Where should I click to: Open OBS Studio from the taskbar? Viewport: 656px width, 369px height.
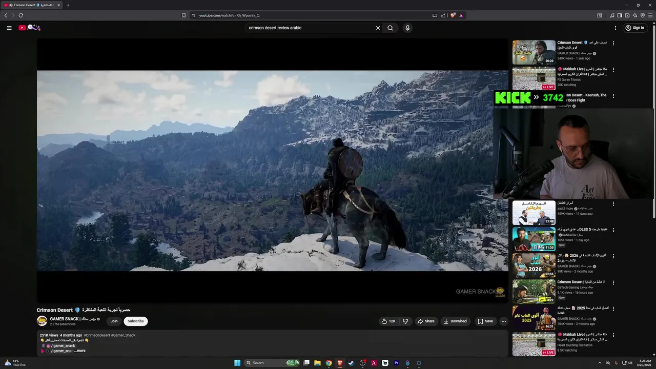coord(362,363)
